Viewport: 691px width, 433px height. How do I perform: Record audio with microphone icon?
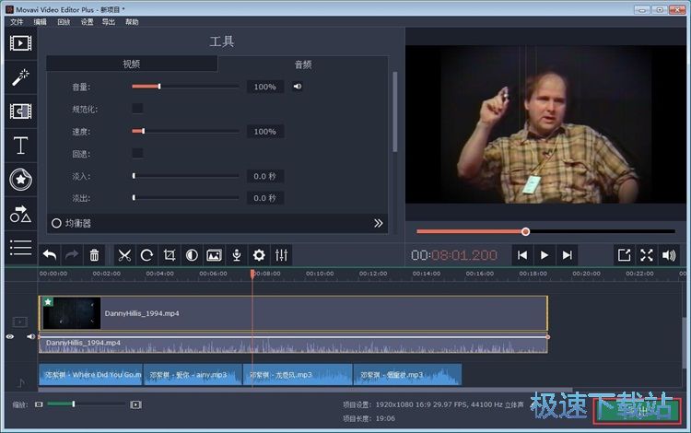coord(237,255)
